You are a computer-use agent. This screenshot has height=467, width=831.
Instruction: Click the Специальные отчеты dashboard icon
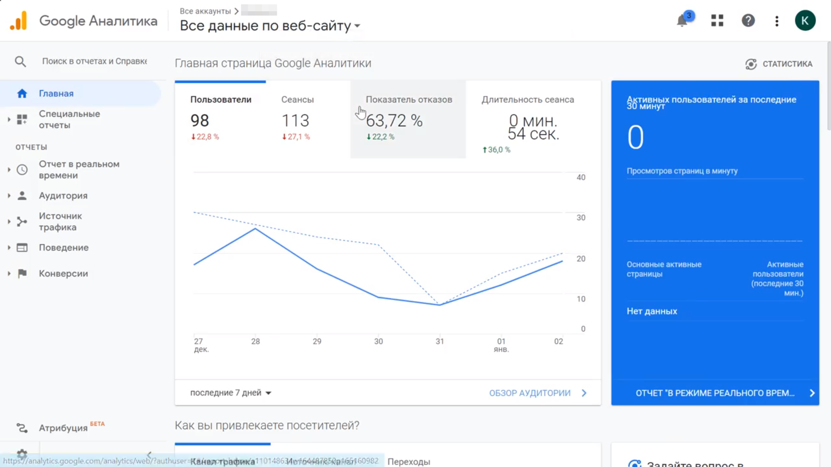pos(22,119)
